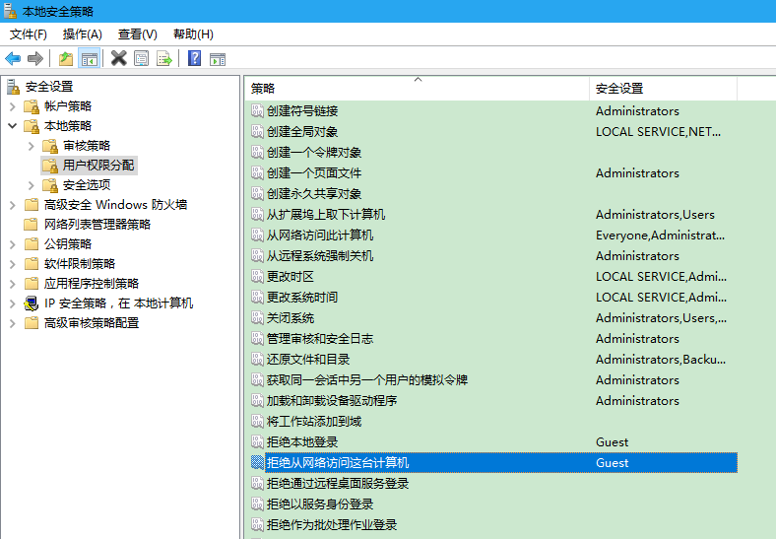Click the Forward arrow toolbar icon
776x539 pixels.
[34, 58]
